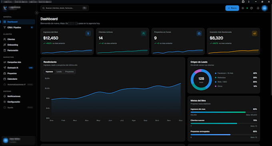272x146 pixels.
Task: Click the Proyectos briefcase icon
Action: pyautogui.click(x=5, y=73)
